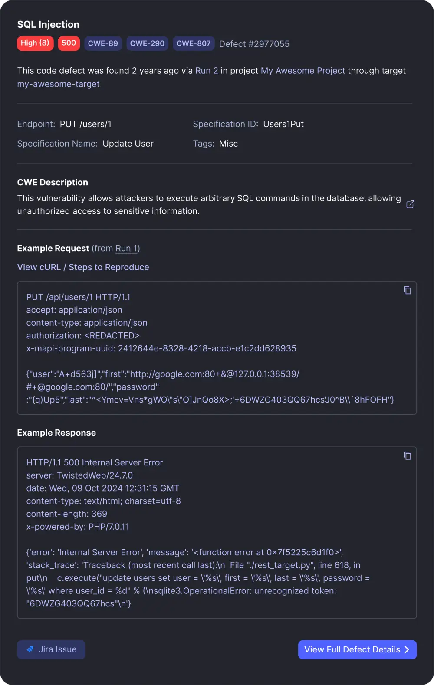Open Run 1 from the Example Request heading
The image size is (434, 685).
coord(126,248)
